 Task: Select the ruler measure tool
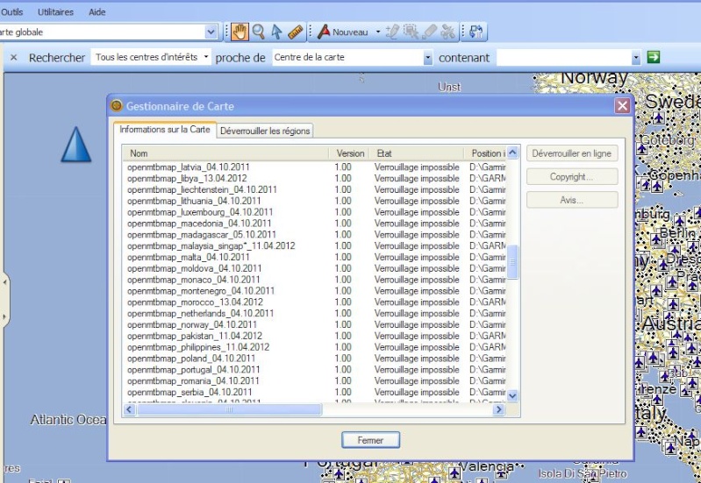tap(296, 32)
